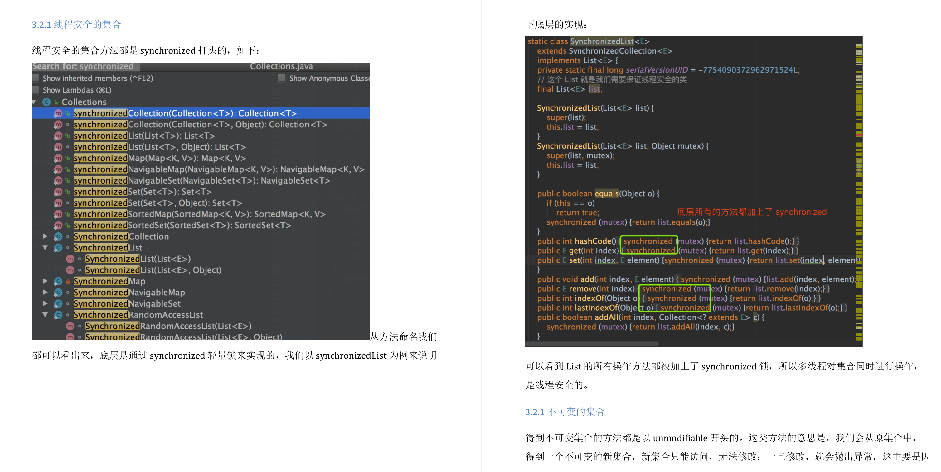The height and width of the screenshot is (472, 941).
Task: Select synchronizedCollection(Collection<T>) highlighted row
Action: point(201,113)
